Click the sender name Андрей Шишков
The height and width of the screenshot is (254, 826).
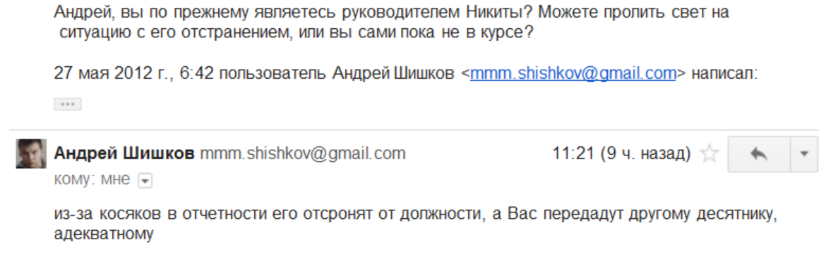pyautogui.click(x=124, y=154)
